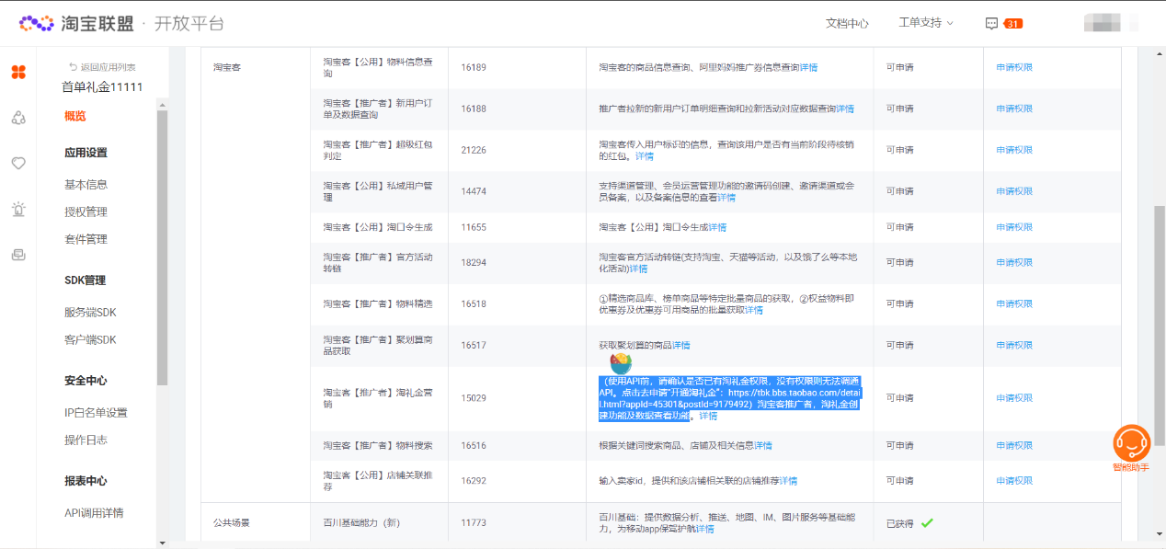
Task: Open 操作日志 in the sidebar
Action: (86, 440)
